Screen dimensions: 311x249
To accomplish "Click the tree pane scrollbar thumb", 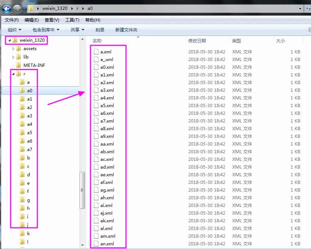I will tap(82, 190).
